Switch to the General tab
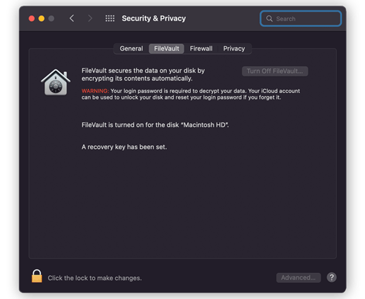The image size is (365, 299). [131, 49]
